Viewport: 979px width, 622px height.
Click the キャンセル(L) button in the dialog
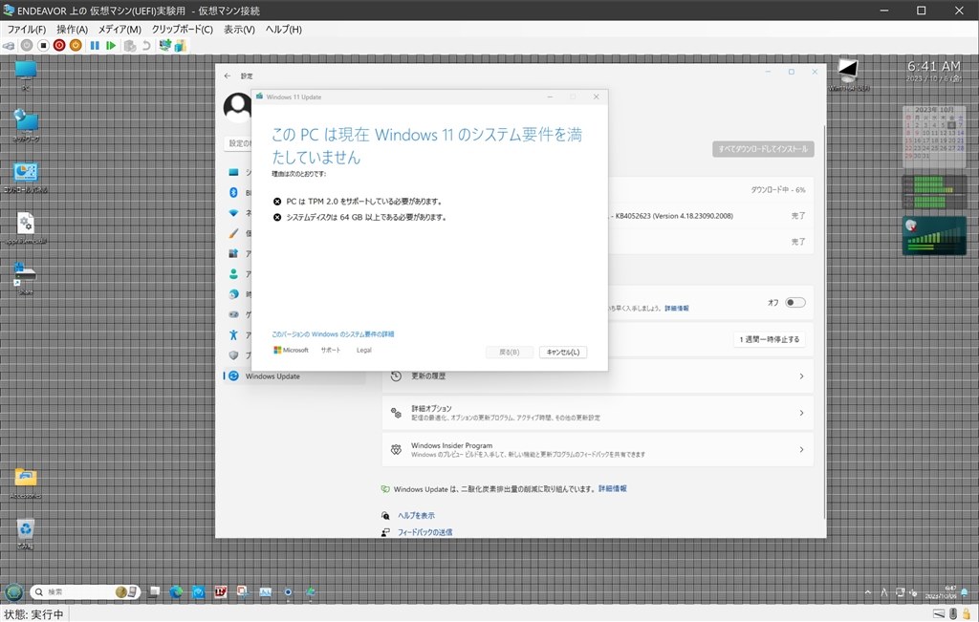coord(562,352)
